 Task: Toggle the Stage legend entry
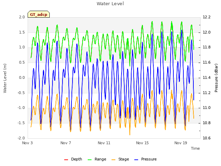pos(120,159)
